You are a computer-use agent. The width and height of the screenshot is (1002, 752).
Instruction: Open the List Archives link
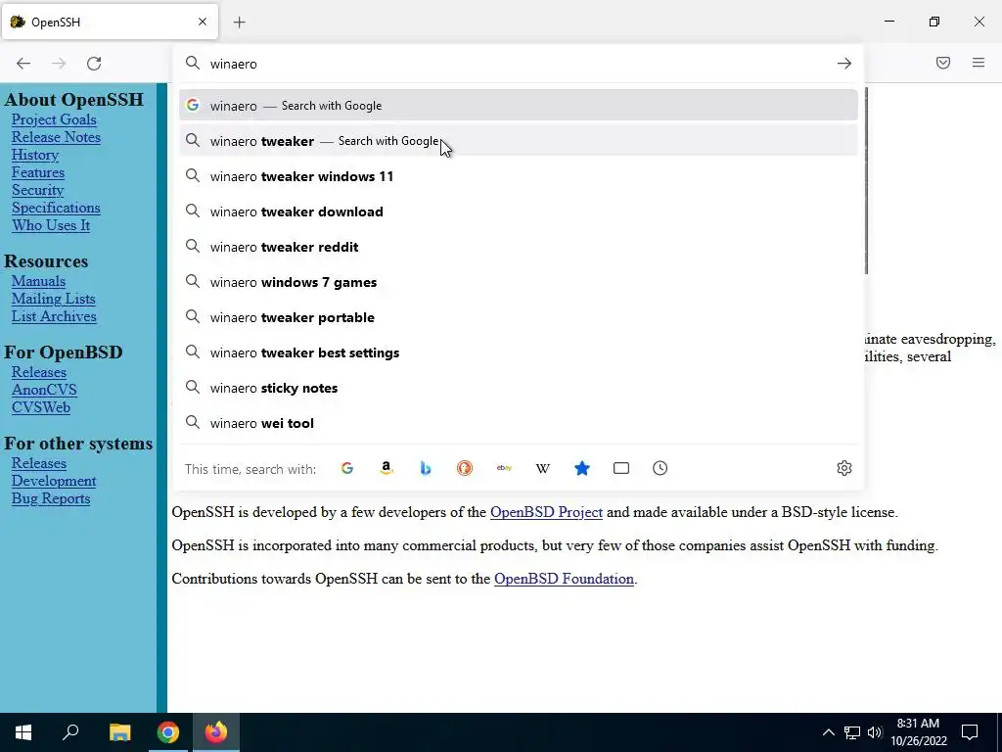pos(54,316)
